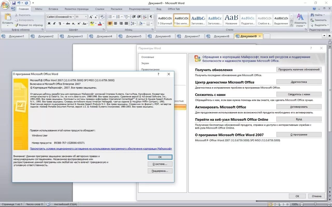Toggle Underline (Ч) formatting

[x=60, y=23]
